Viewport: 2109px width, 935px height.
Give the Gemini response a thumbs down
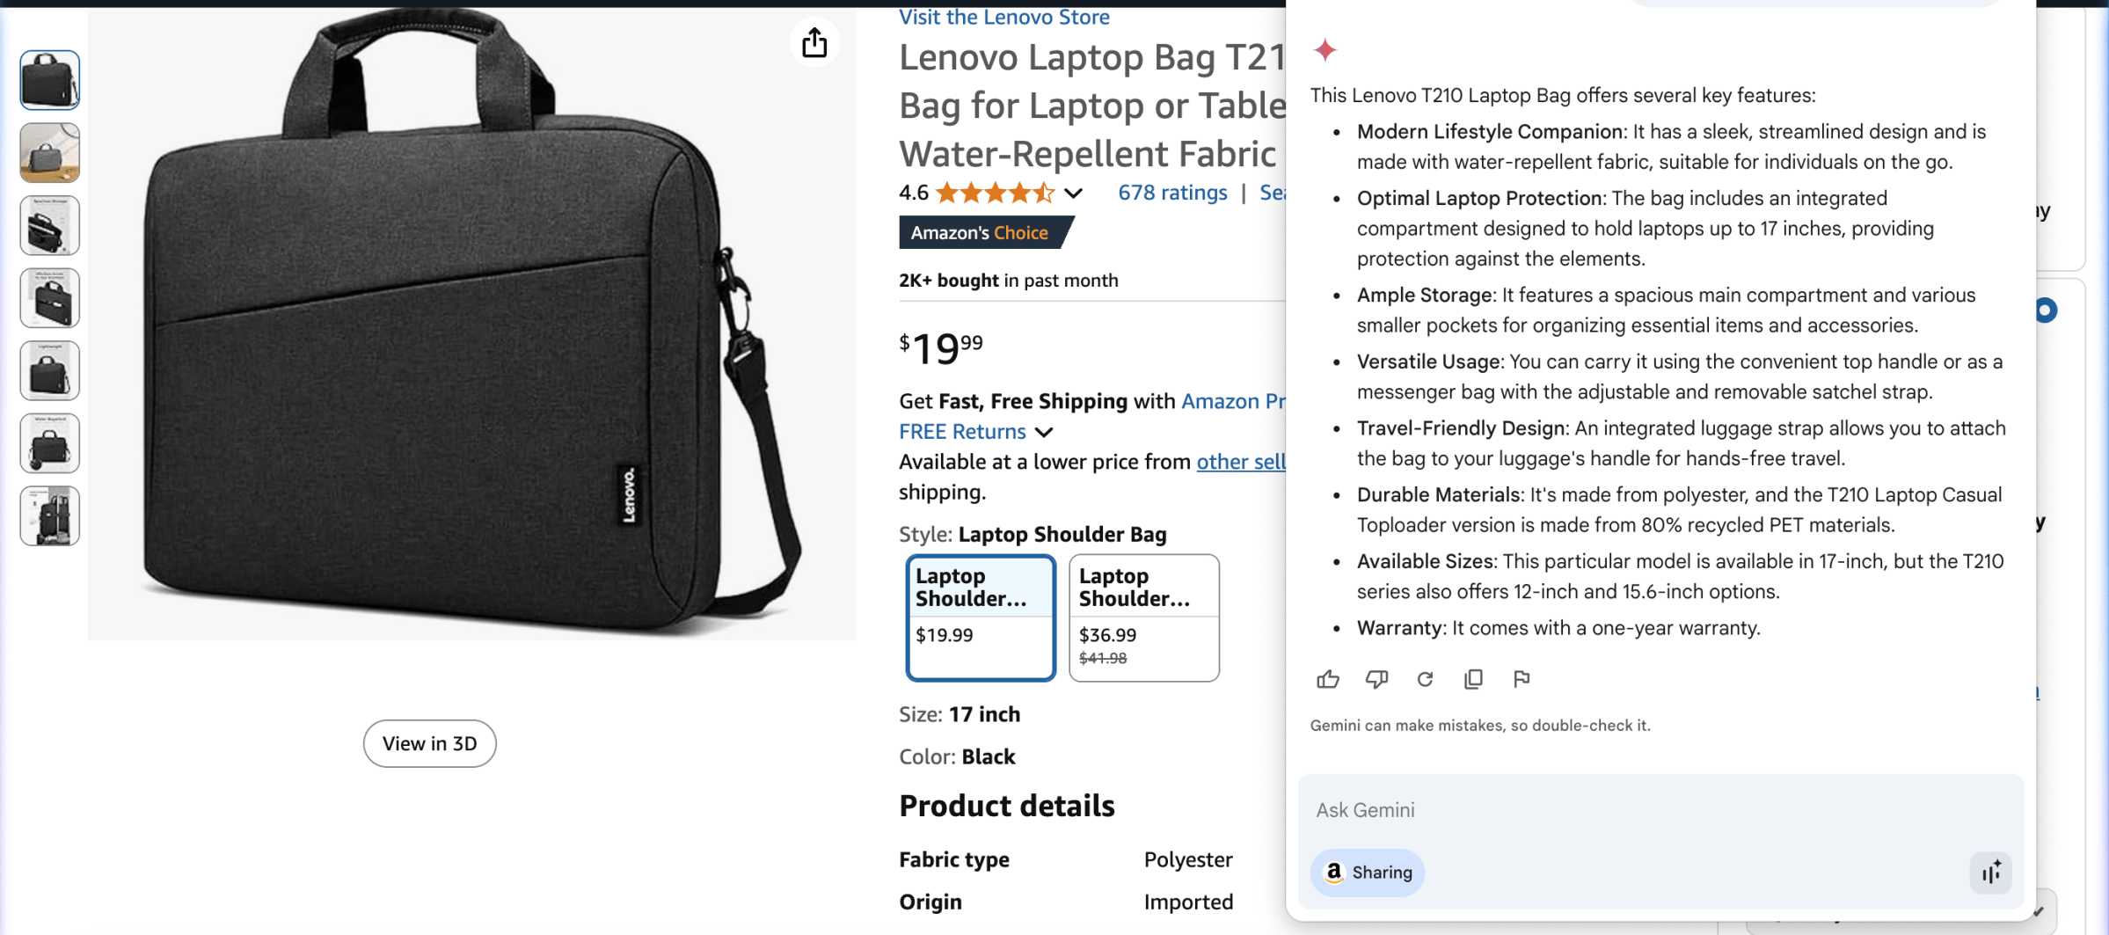coord(1376,679)
